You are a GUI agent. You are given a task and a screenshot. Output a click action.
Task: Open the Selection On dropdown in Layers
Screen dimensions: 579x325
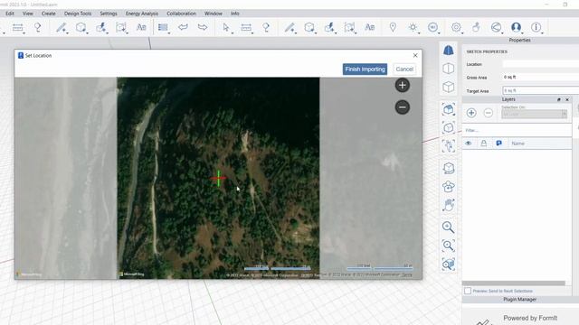point(534,115)
